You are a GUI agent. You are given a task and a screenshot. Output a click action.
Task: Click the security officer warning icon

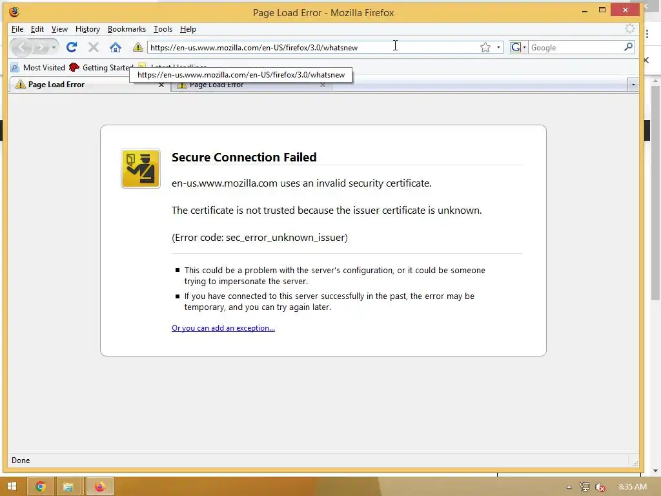(141, 169)
